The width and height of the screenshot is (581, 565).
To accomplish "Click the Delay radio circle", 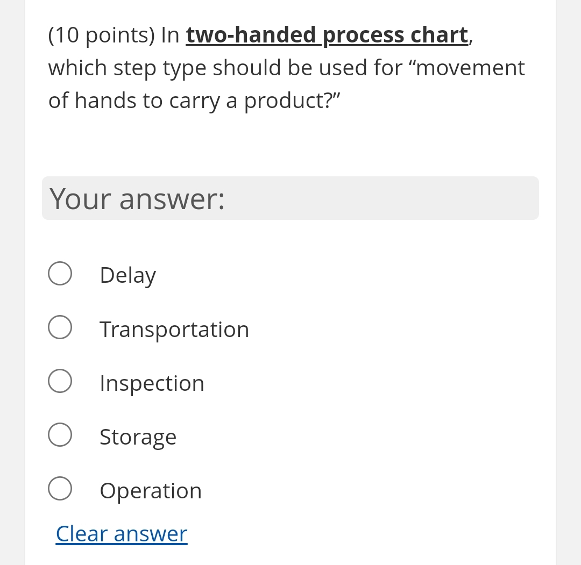I will [60, 273].
